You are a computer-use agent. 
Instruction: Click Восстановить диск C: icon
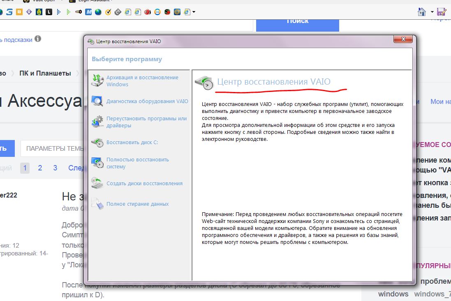(x=97, y=142)
